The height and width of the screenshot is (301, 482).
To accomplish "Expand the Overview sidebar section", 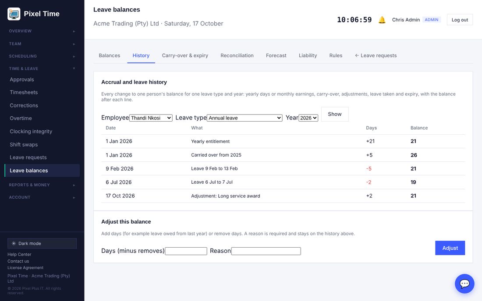I will click(42, 31).
